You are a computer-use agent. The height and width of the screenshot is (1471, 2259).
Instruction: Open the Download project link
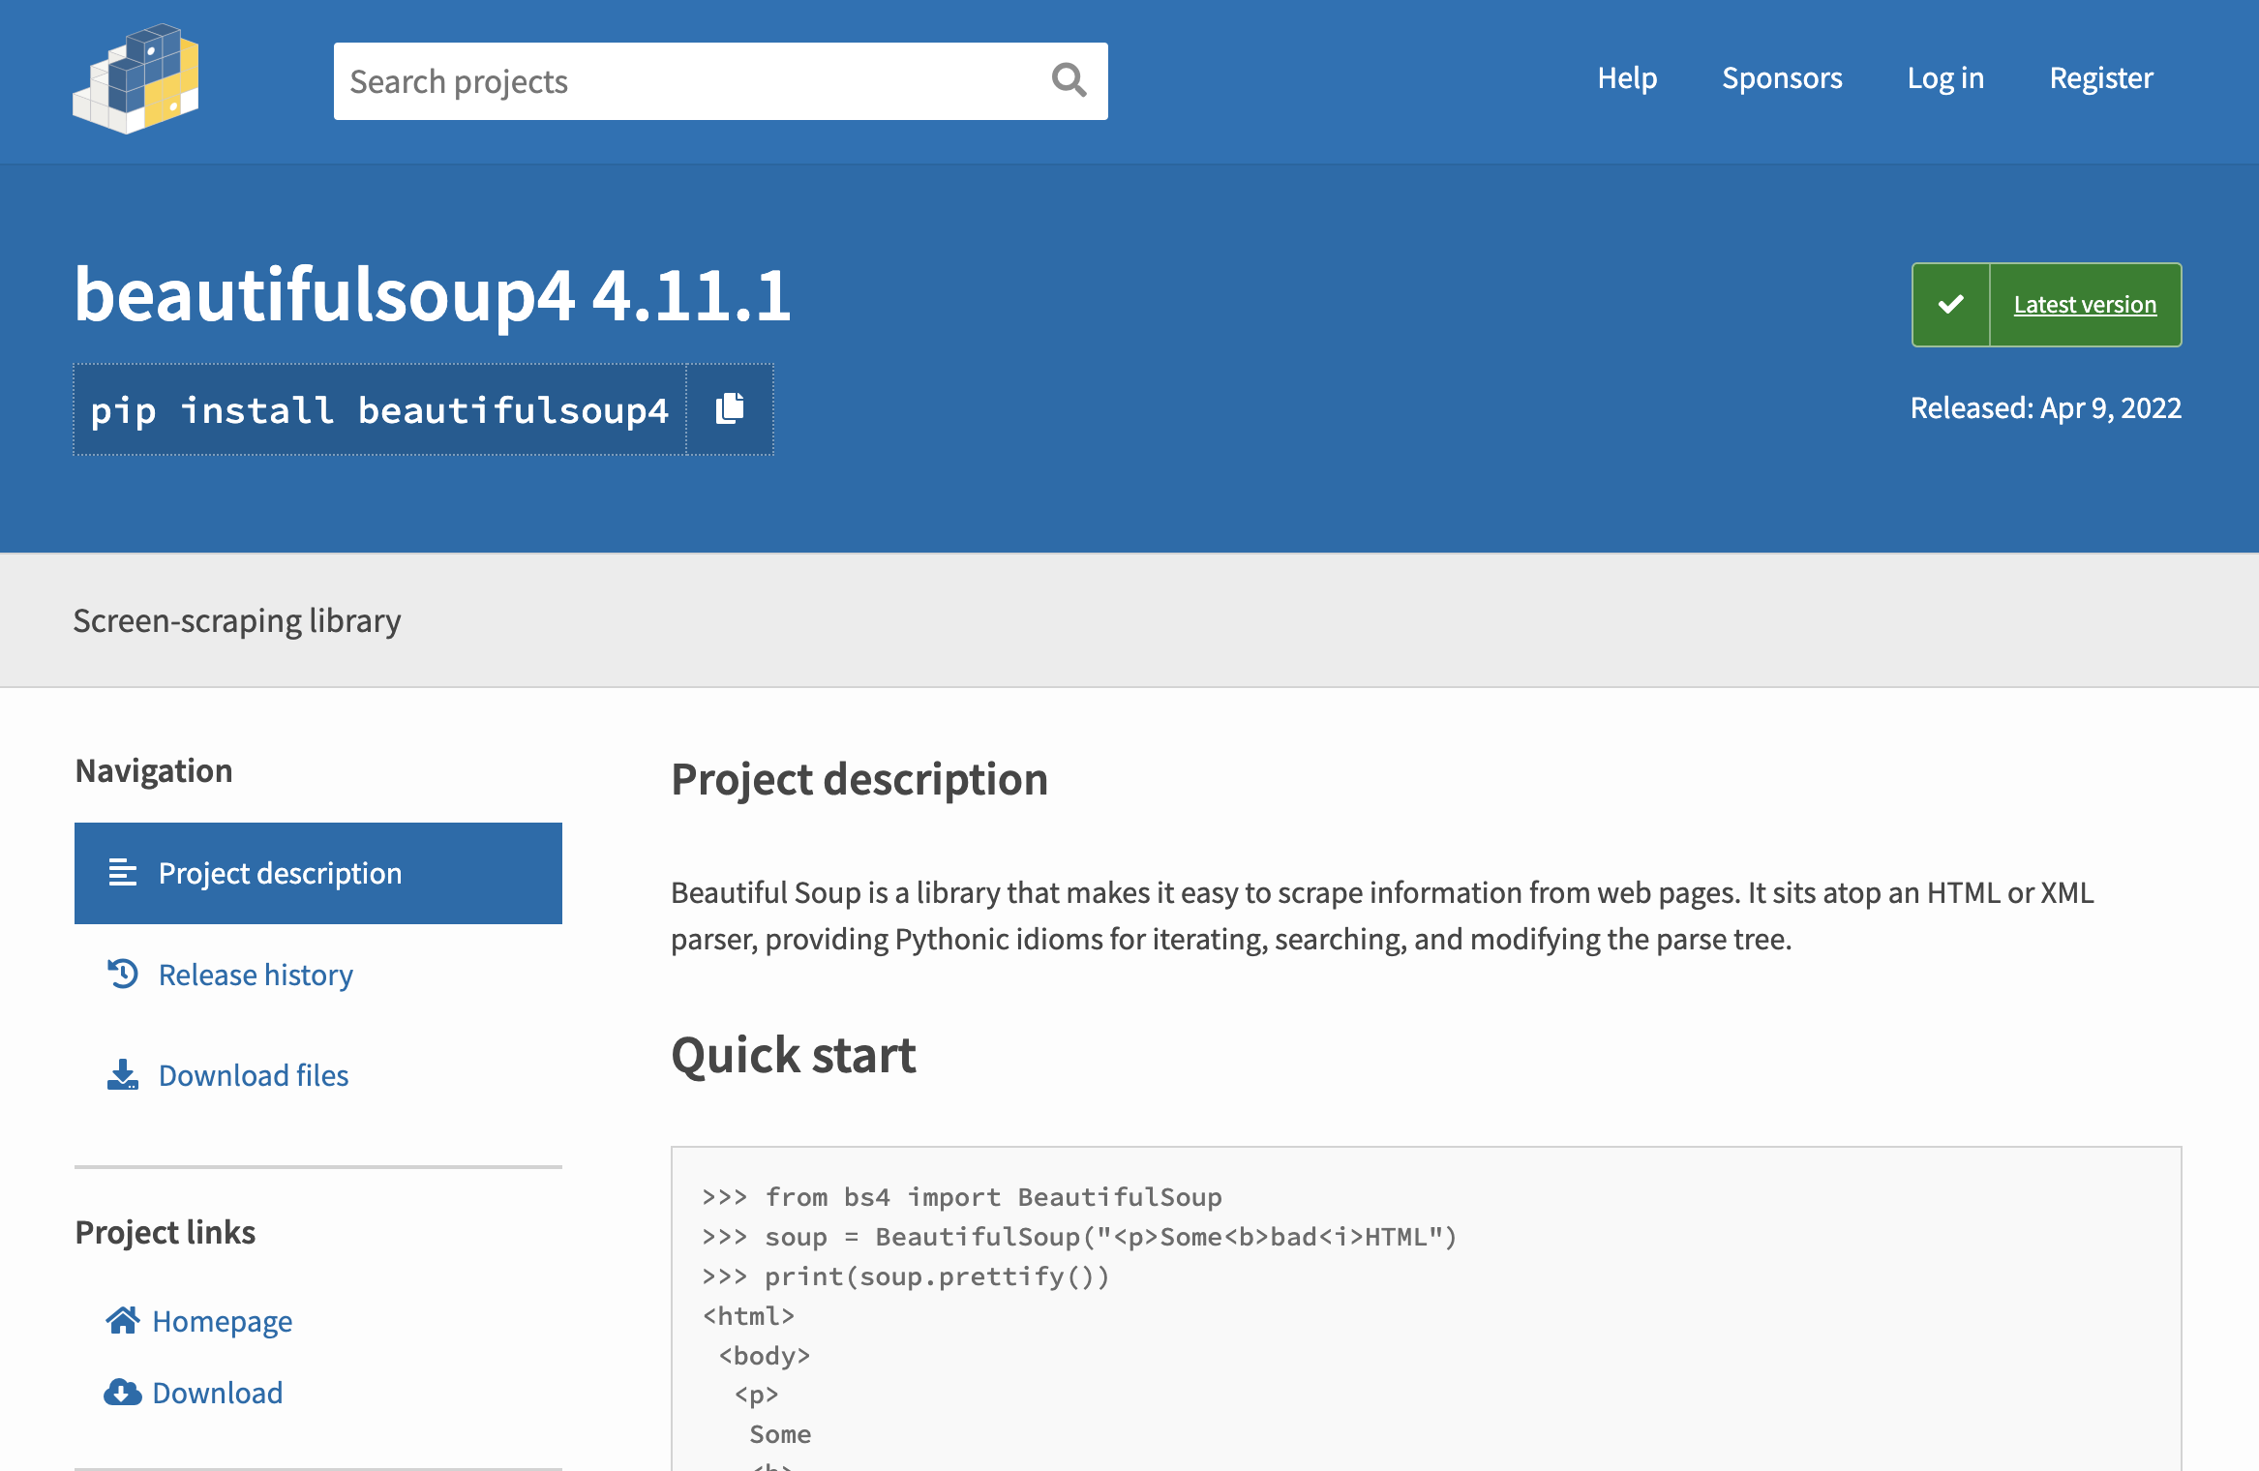pyautogui.click(x=218, y=1393)
